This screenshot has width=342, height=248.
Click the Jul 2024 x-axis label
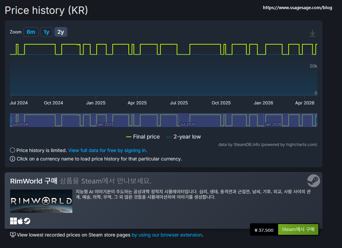point(19,103)
